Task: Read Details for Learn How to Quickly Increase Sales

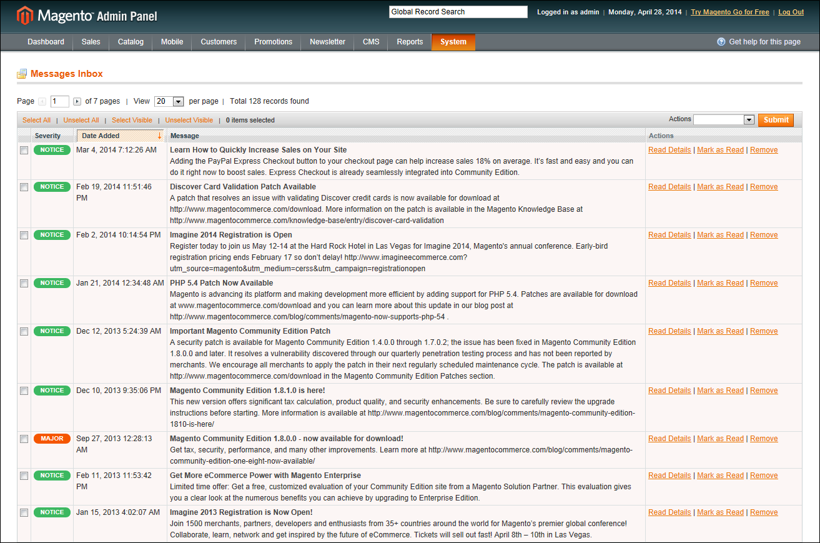Action: coord(669,150)
